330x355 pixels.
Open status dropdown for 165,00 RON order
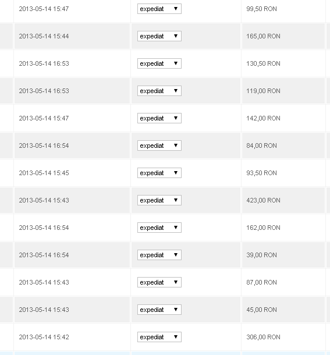pos(159,36)
